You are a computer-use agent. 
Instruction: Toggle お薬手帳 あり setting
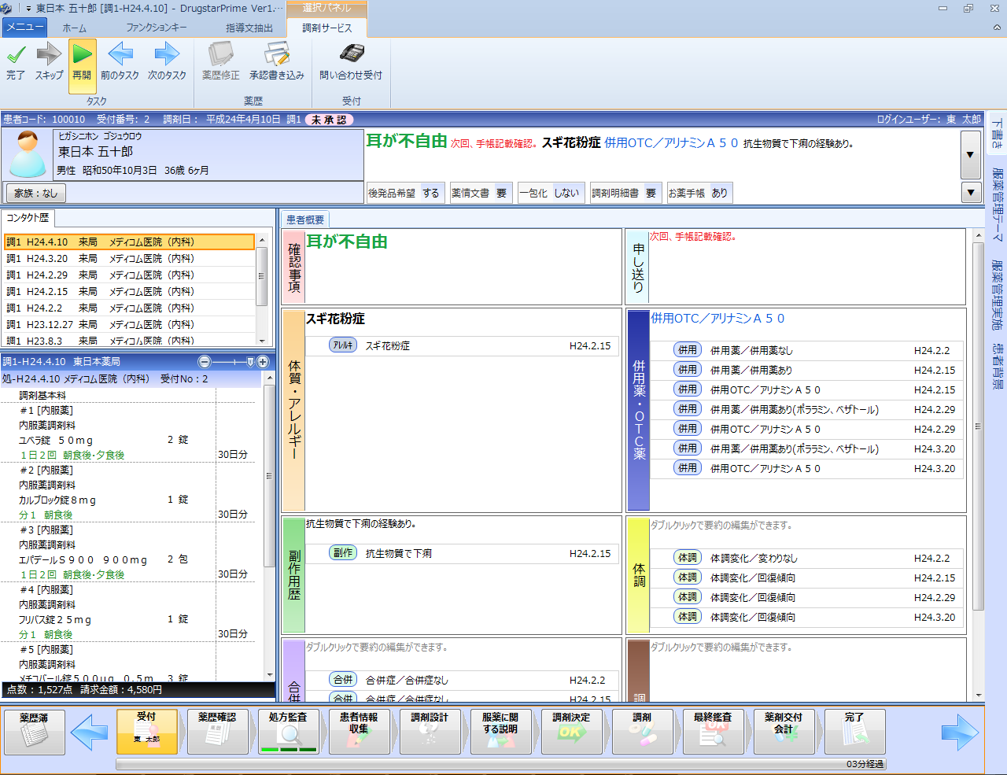(x=699, y=193)
